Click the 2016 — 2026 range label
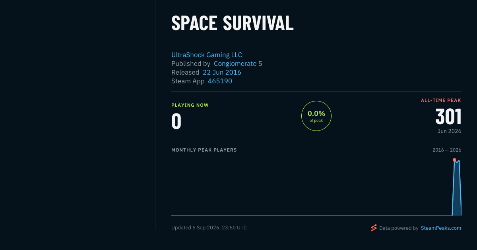This screenshot has height=250, width=477. point(447,150)
